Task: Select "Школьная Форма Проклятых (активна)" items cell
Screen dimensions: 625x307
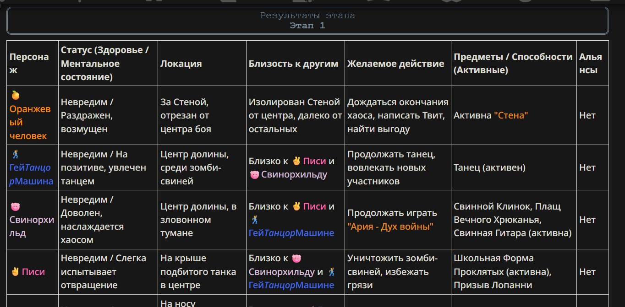Action: click(x=514, y=272)
